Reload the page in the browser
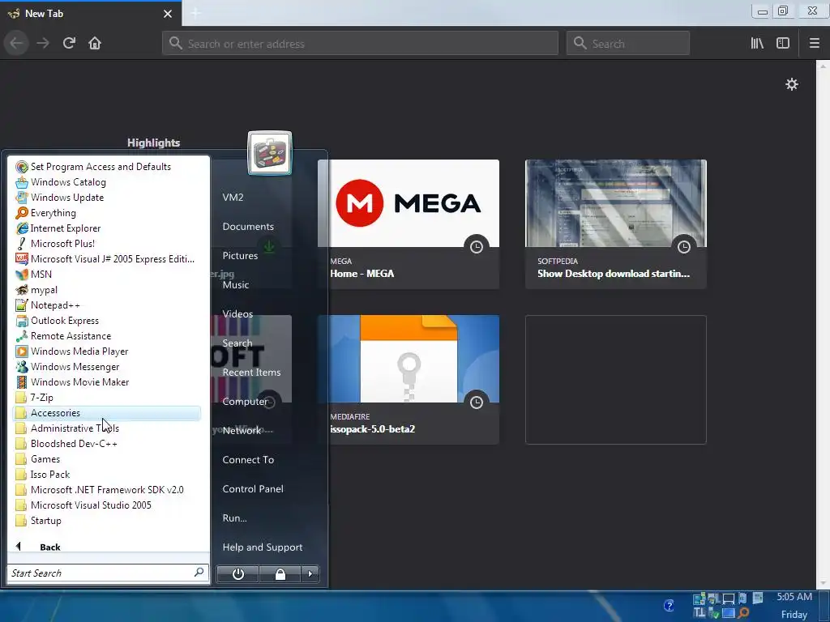 point(69,43)
